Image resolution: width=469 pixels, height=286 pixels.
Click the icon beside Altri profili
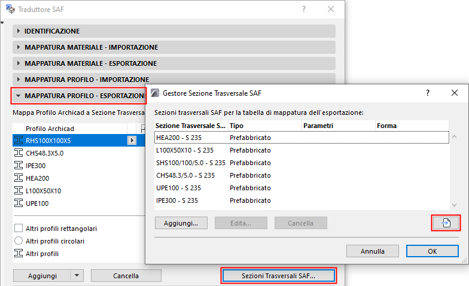[x=19, y=254]
